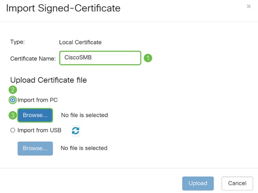Browse for a certificate file on PC
Screen dimensions: 258x193
click(x=35, y=115)
